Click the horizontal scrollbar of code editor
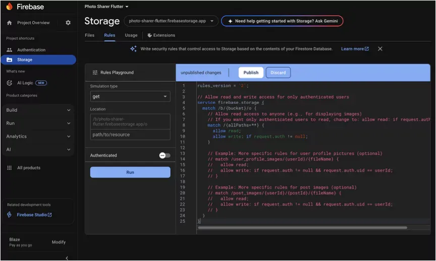This screenshot has height=261, width=436. pyautogui.click(x=302, y=228)
